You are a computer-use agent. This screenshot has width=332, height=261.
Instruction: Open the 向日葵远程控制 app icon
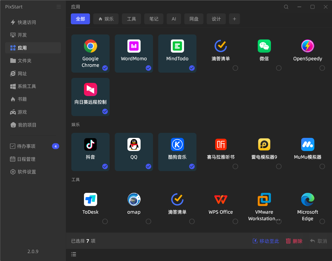(x=90, y=89)
